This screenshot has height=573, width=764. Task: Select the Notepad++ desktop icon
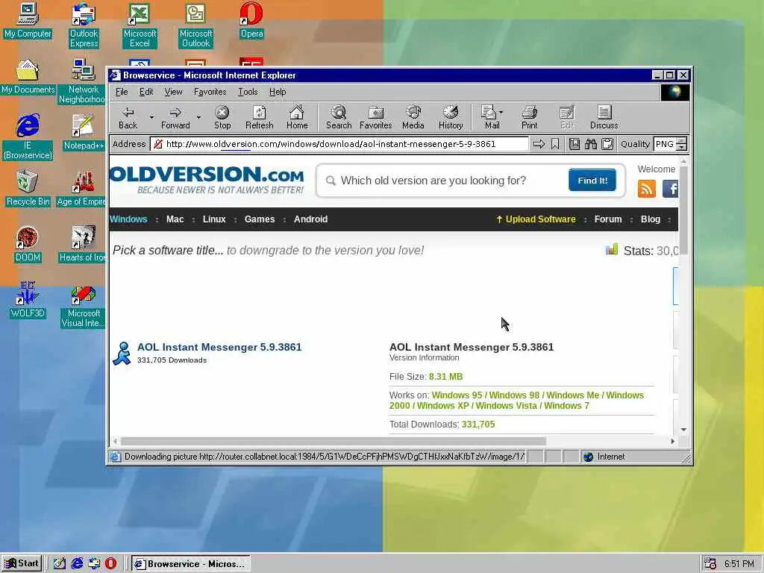[x=84, y=133]
